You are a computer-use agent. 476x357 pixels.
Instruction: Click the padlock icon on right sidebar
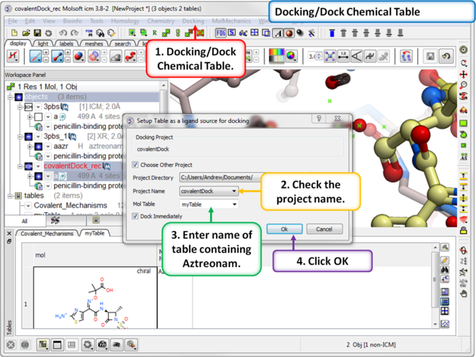click(463, 230)
